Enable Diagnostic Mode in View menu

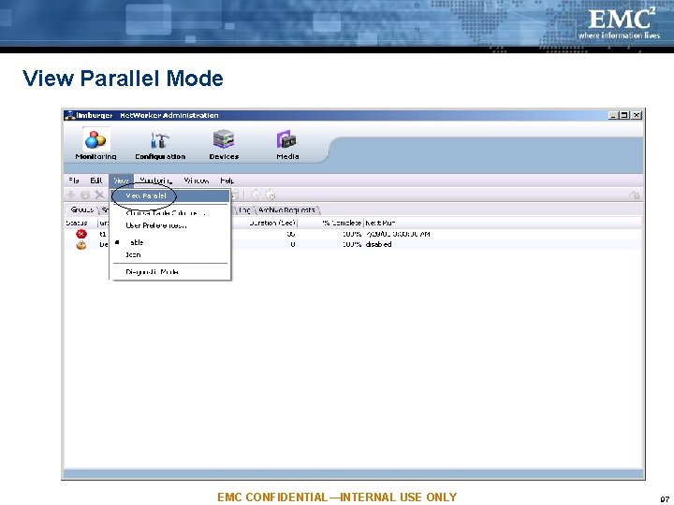(170, 272)
